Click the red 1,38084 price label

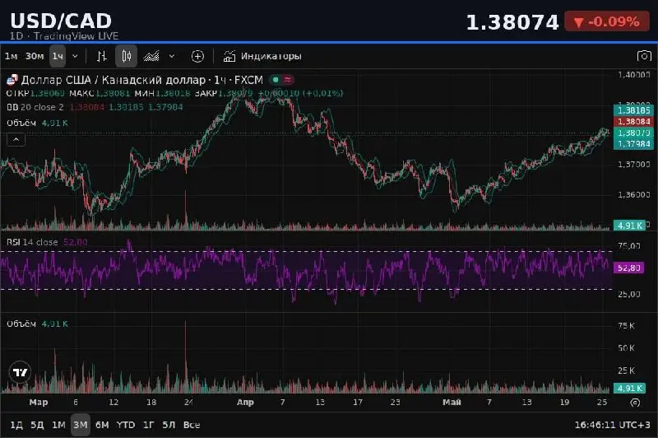coord(633,121)
